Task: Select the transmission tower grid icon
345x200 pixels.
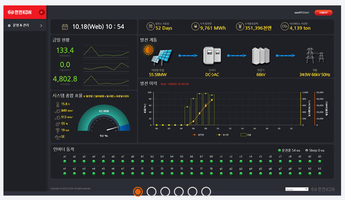Action: click(315, 56)
